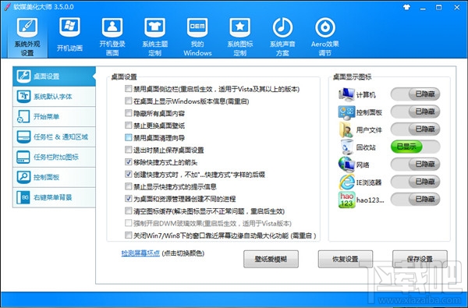The height and width of the screenshot is (308, 468).
Task: Minimize the 软媒美化大师 window
Action: 423,8
